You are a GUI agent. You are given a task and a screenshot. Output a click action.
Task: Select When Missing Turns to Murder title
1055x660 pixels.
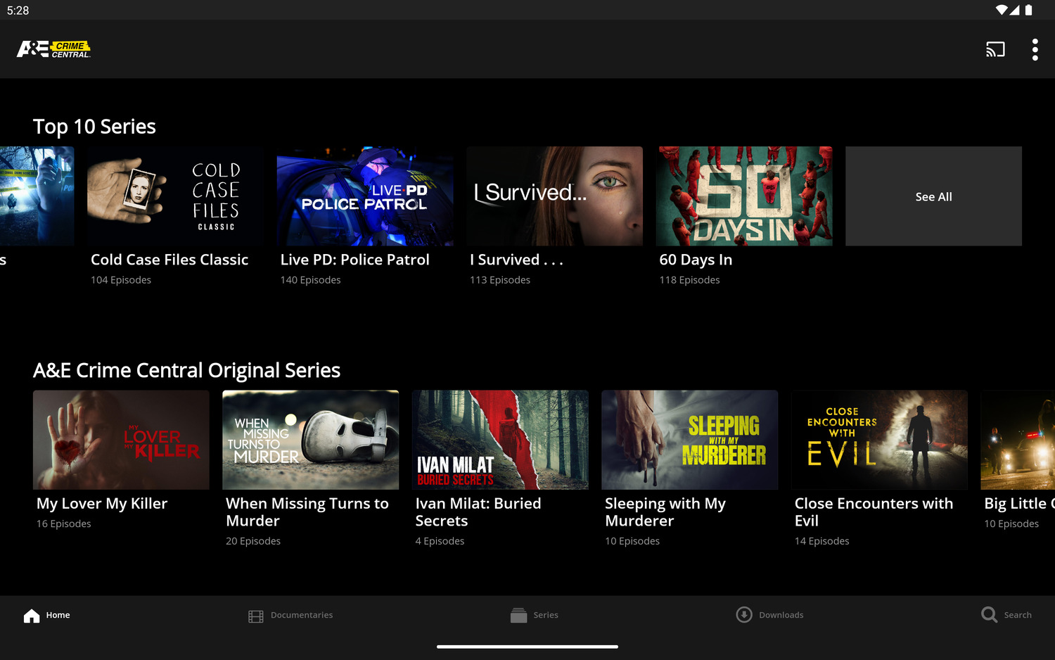[307, 512]
